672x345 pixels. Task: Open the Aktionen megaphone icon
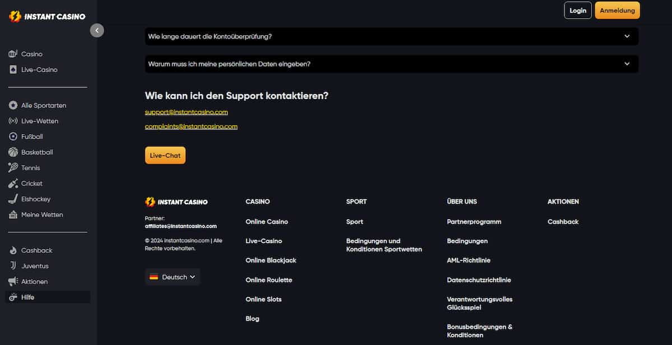tap(13, 281)
